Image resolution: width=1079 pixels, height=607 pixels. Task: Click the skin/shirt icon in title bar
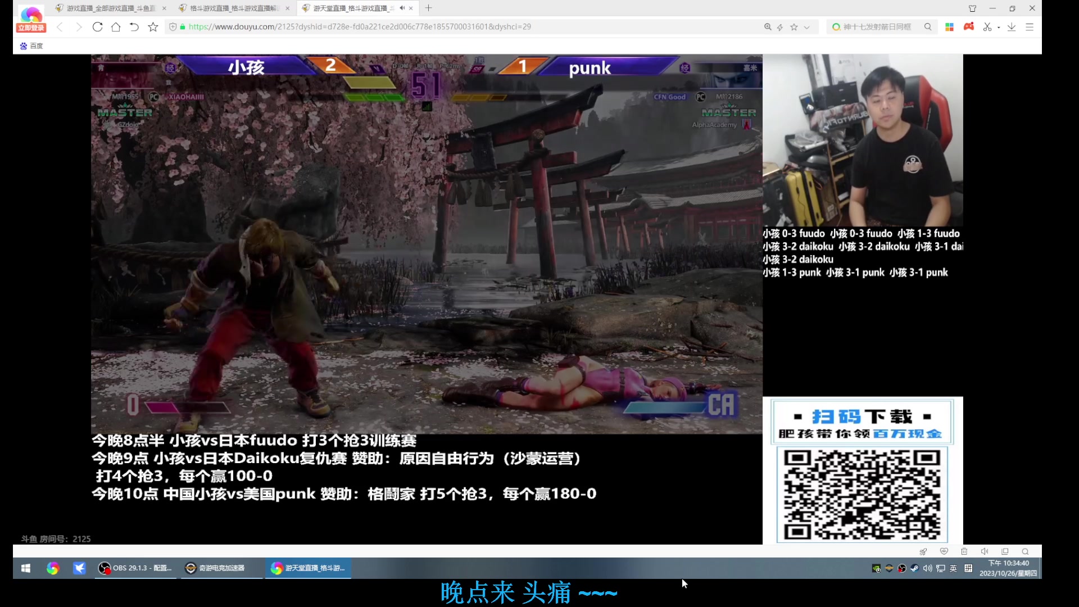[973, 8]
